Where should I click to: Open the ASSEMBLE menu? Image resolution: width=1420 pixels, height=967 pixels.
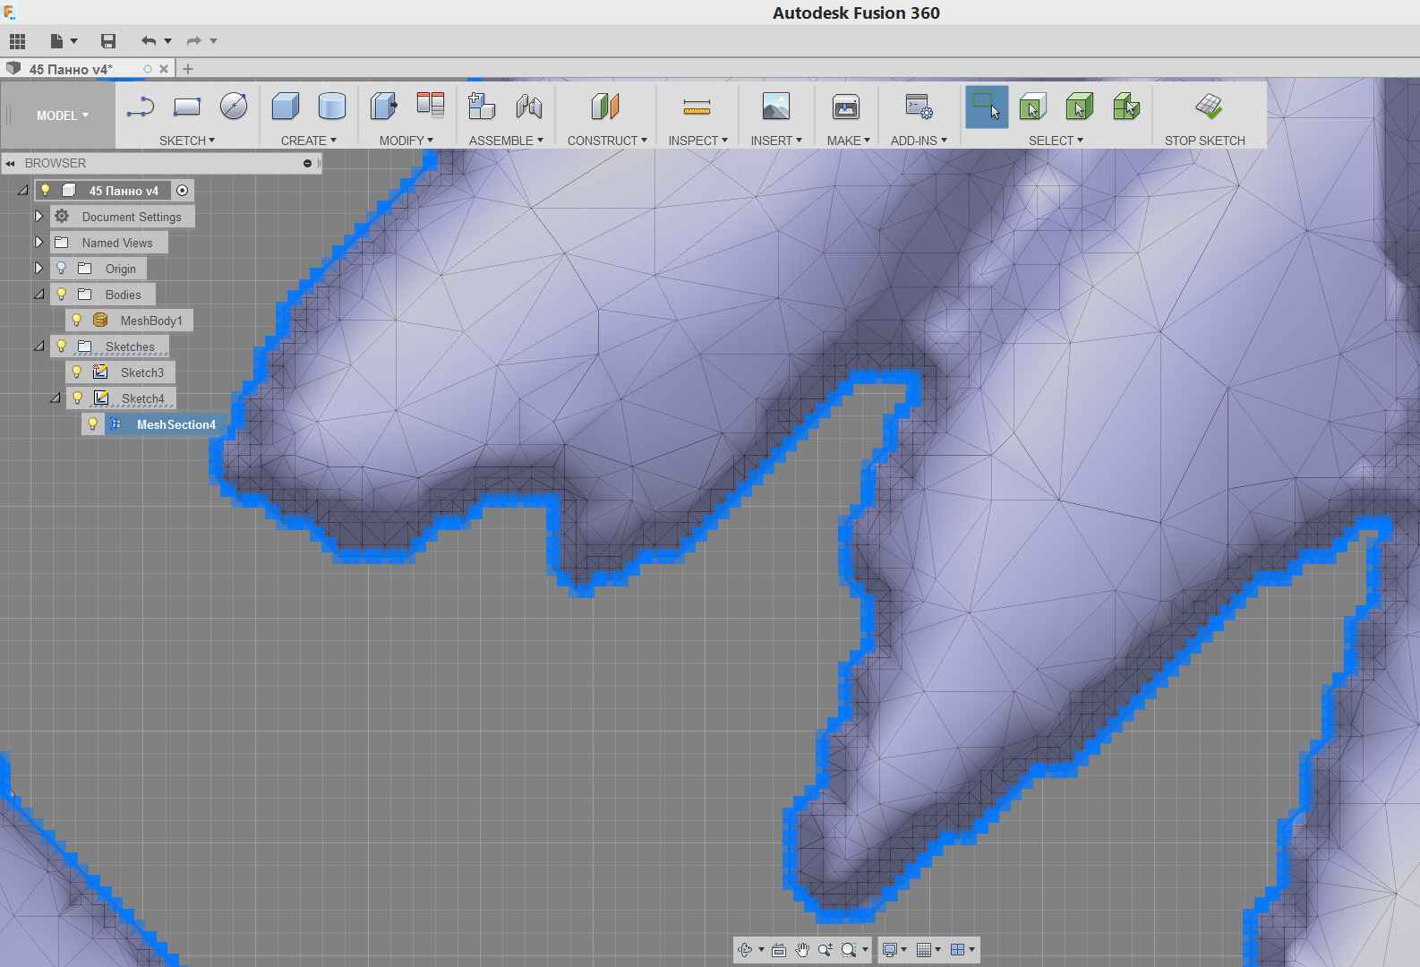[x=507, y=141]
